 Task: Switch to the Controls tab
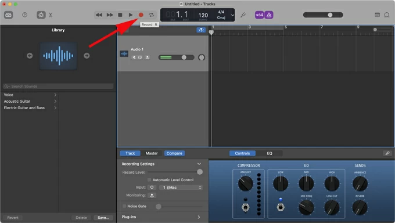[x=242, y=153]
